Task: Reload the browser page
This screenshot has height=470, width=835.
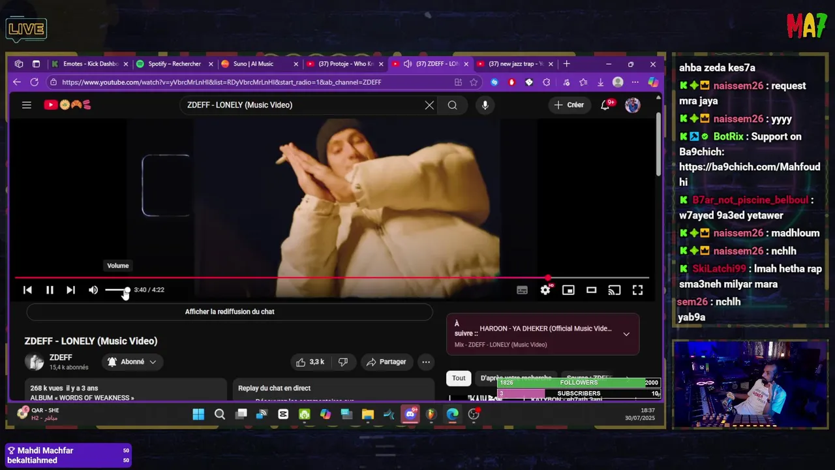Action: pyautogui.click(x=34, y=82)
